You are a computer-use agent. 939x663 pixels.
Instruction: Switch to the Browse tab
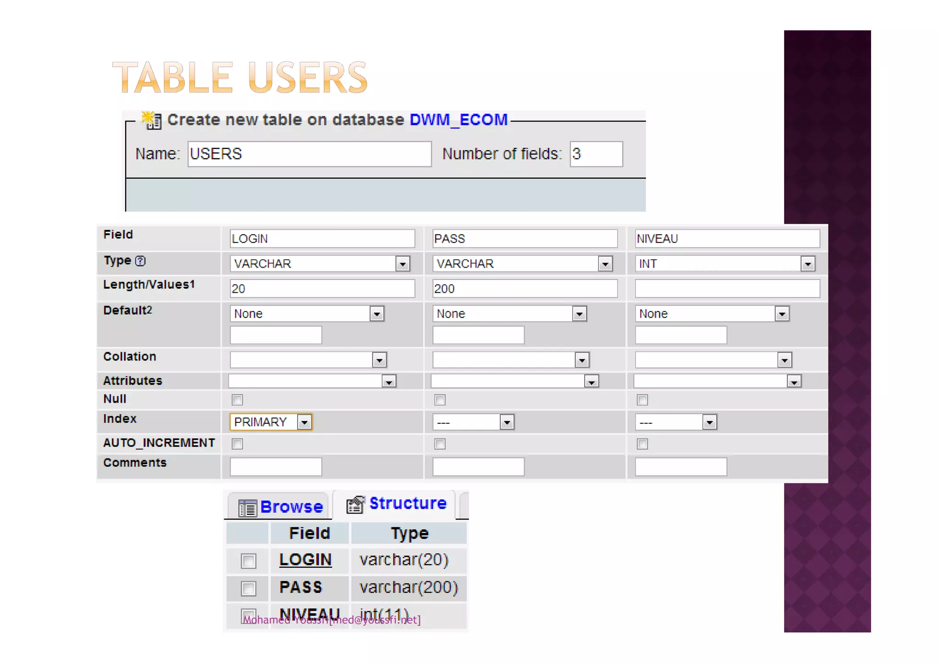tap(291, 507)
